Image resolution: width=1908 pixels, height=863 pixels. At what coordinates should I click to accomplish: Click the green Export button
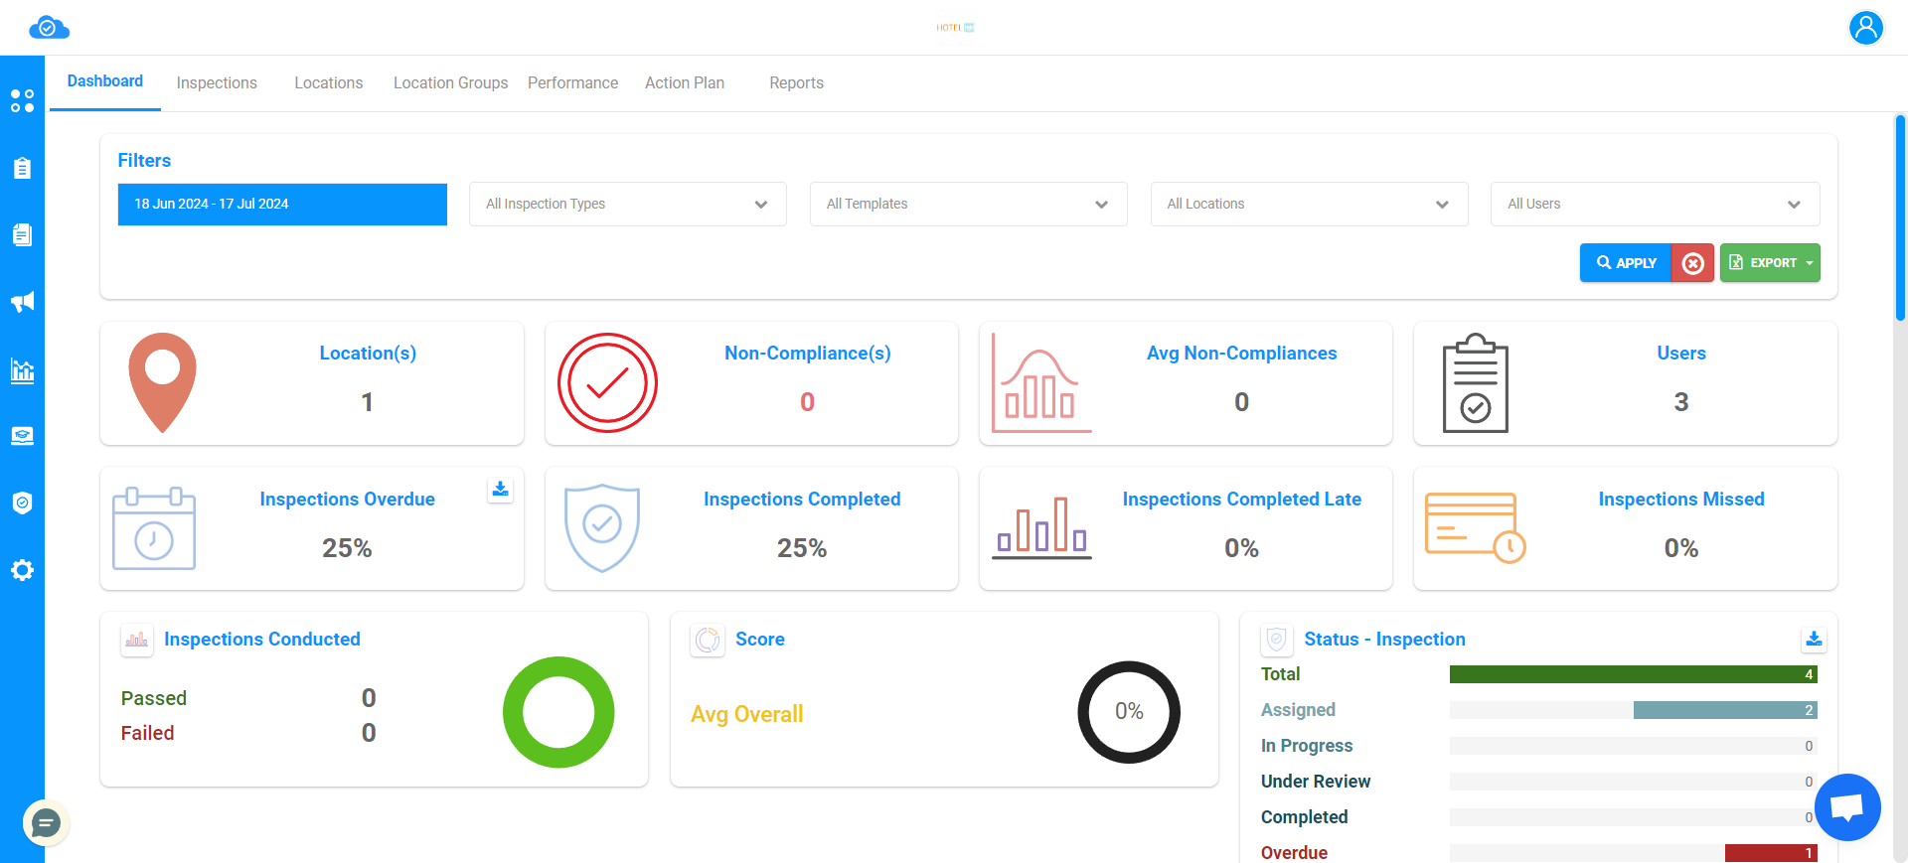1770,263
